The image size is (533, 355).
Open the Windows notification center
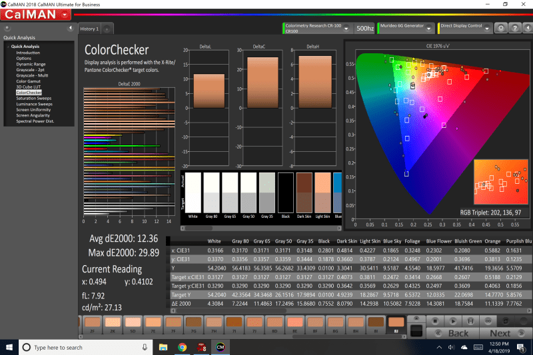(520, 347)
